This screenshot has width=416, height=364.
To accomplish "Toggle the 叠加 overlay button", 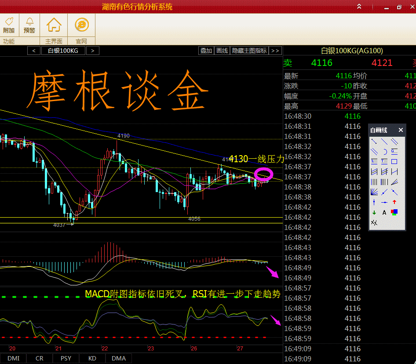I will [206, 51].
